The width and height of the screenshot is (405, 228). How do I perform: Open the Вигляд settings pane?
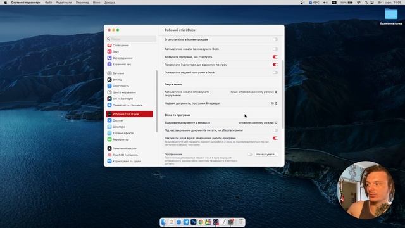click(x=115, y=80)
